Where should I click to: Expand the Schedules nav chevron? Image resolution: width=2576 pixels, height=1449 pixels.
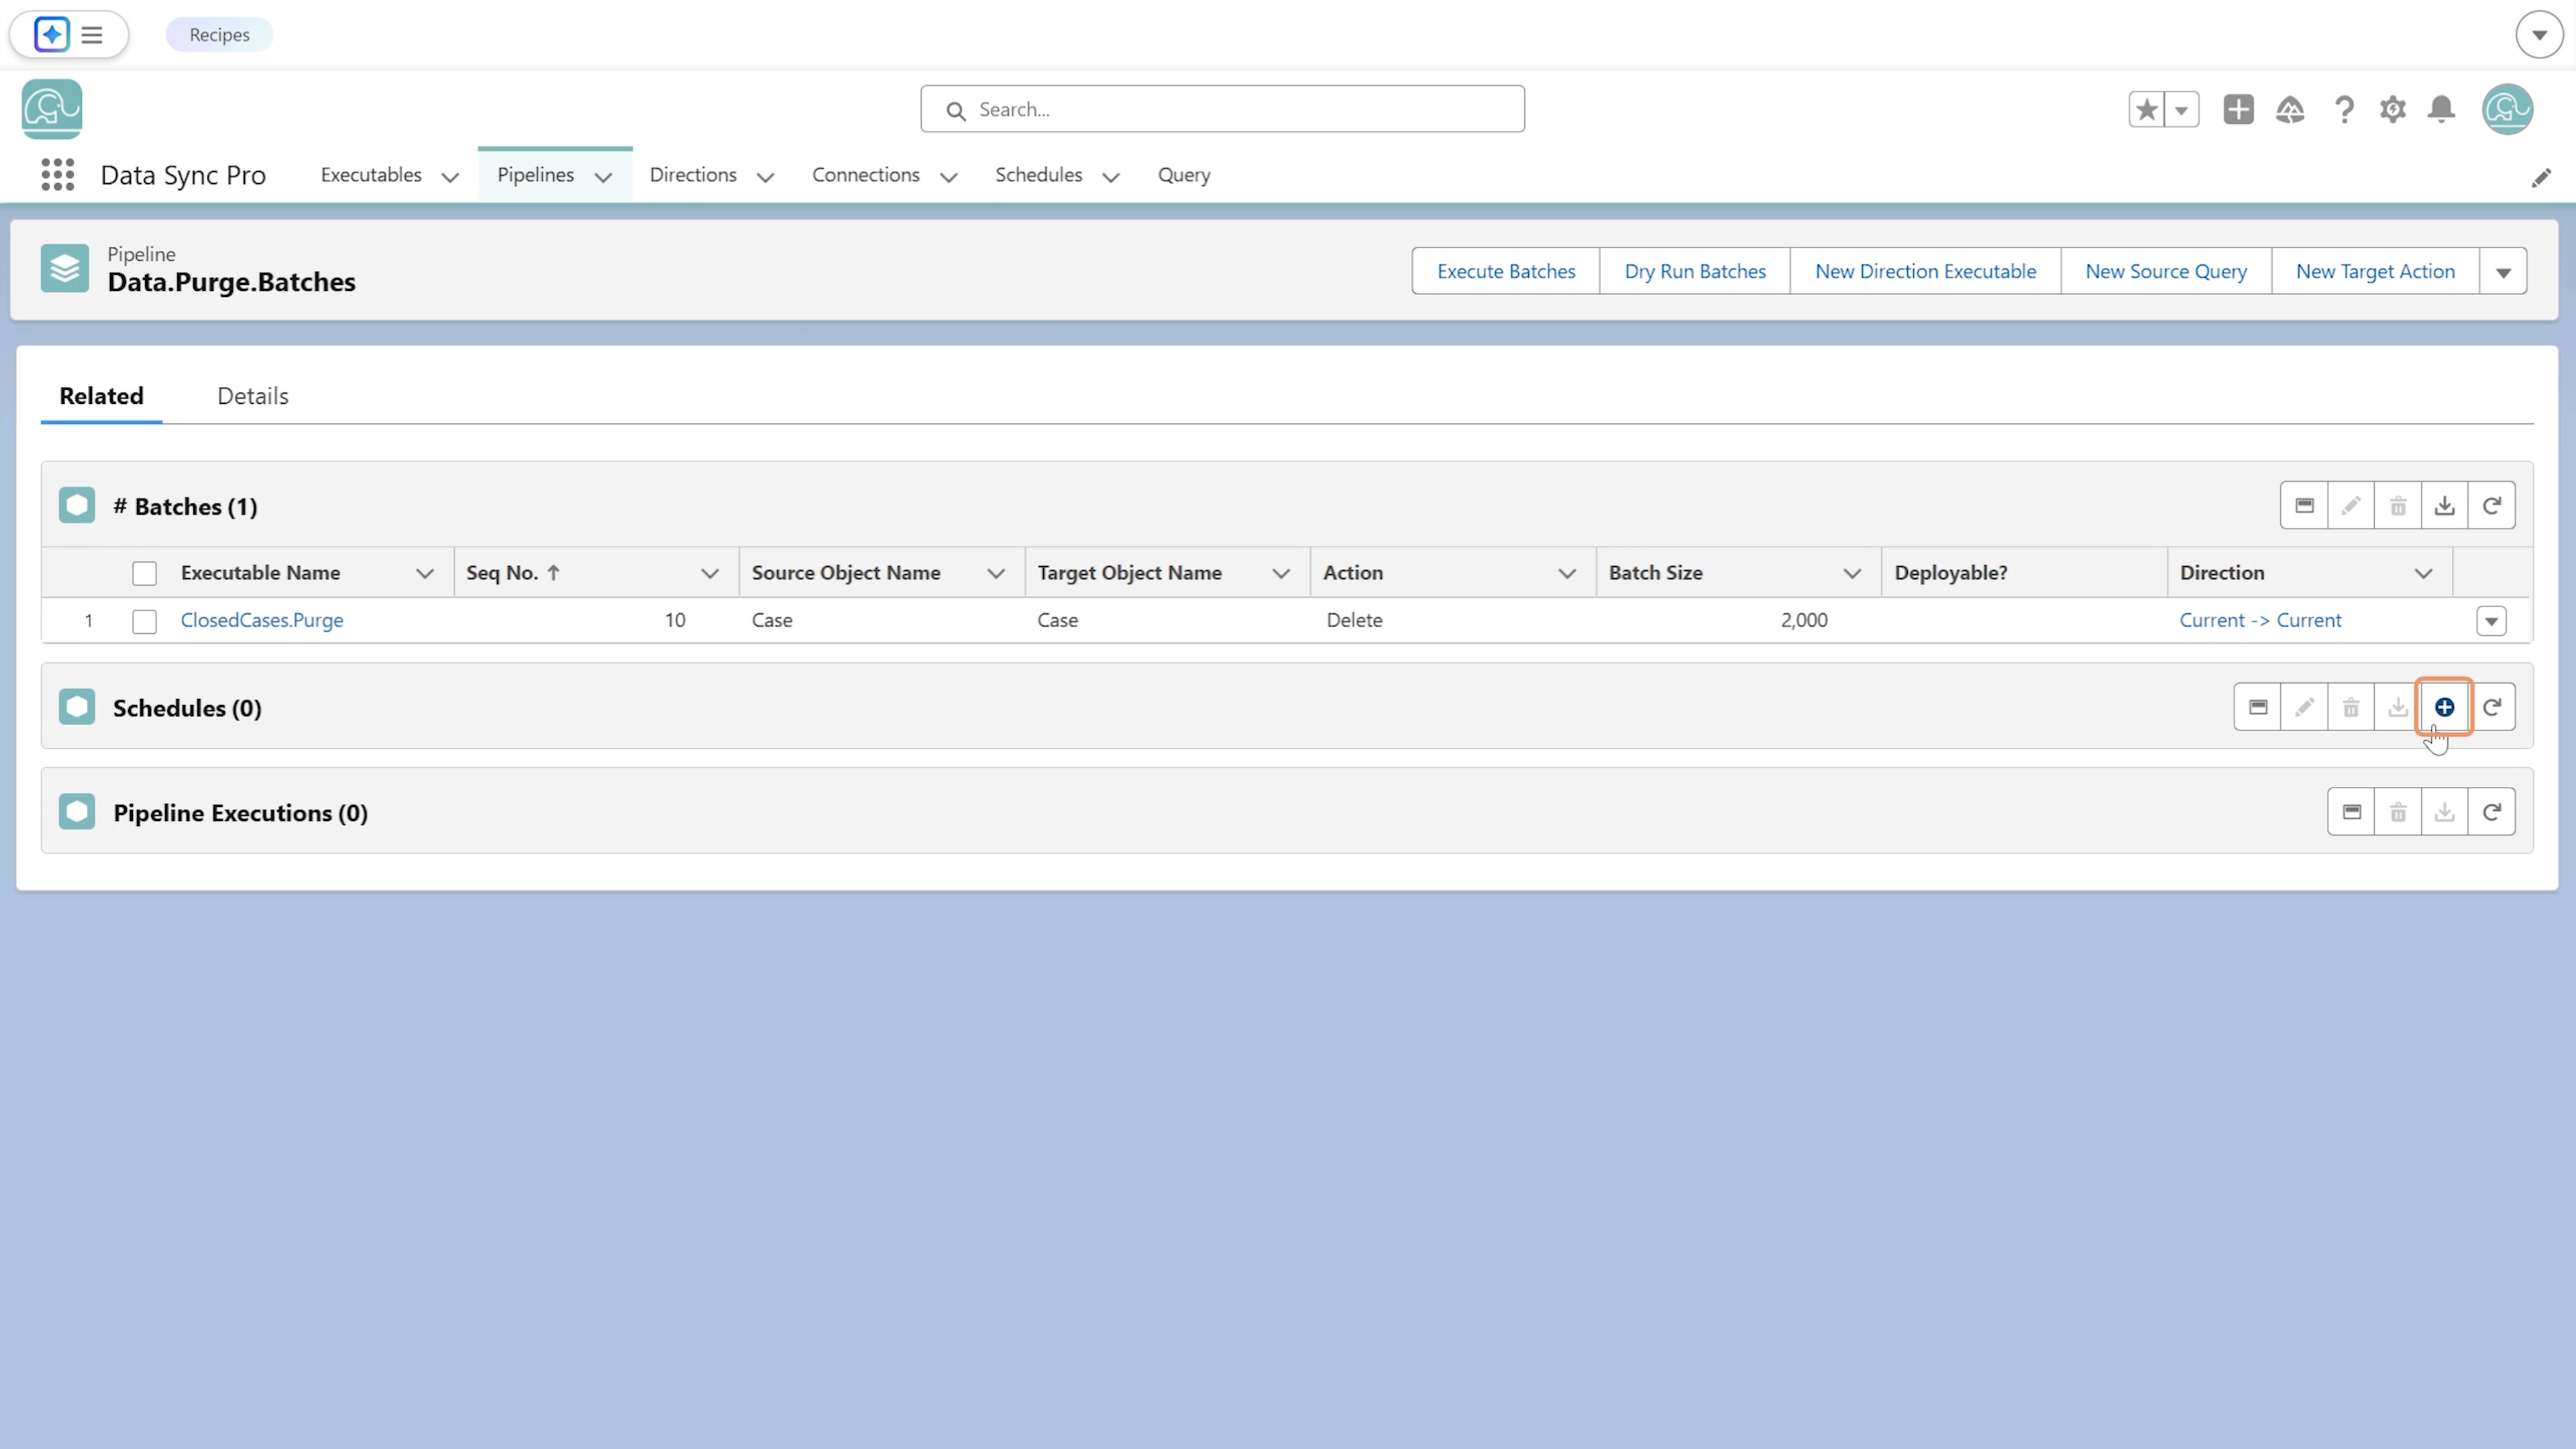click(x=1111, y=178)
